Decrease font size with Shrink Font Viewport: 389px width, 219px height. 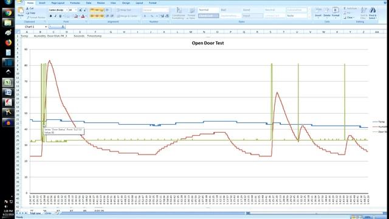[x=85, y=10]
